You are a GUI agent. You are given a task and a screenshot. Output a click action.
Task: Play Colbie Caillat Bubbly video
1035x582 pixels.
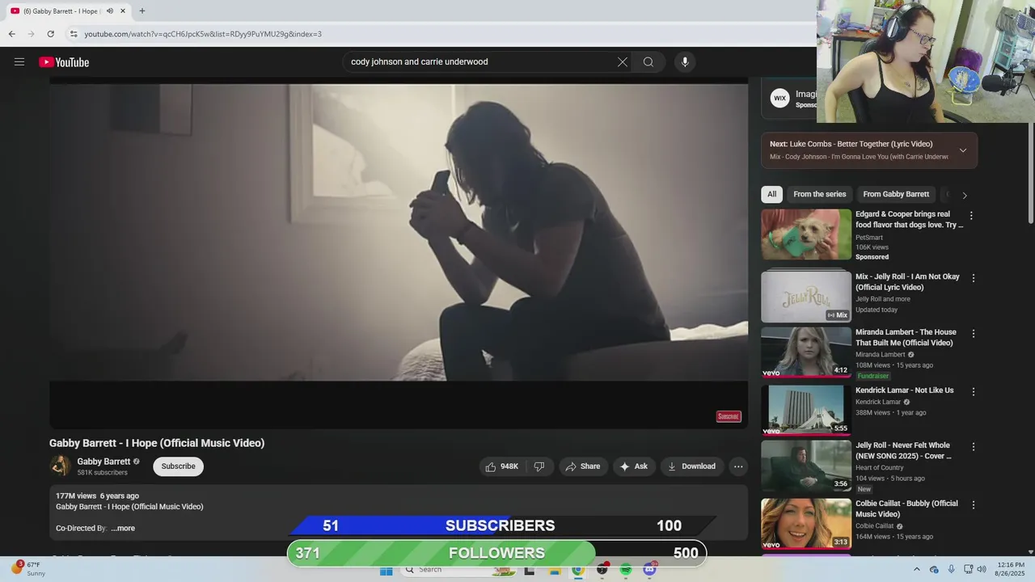click(806, 524)
